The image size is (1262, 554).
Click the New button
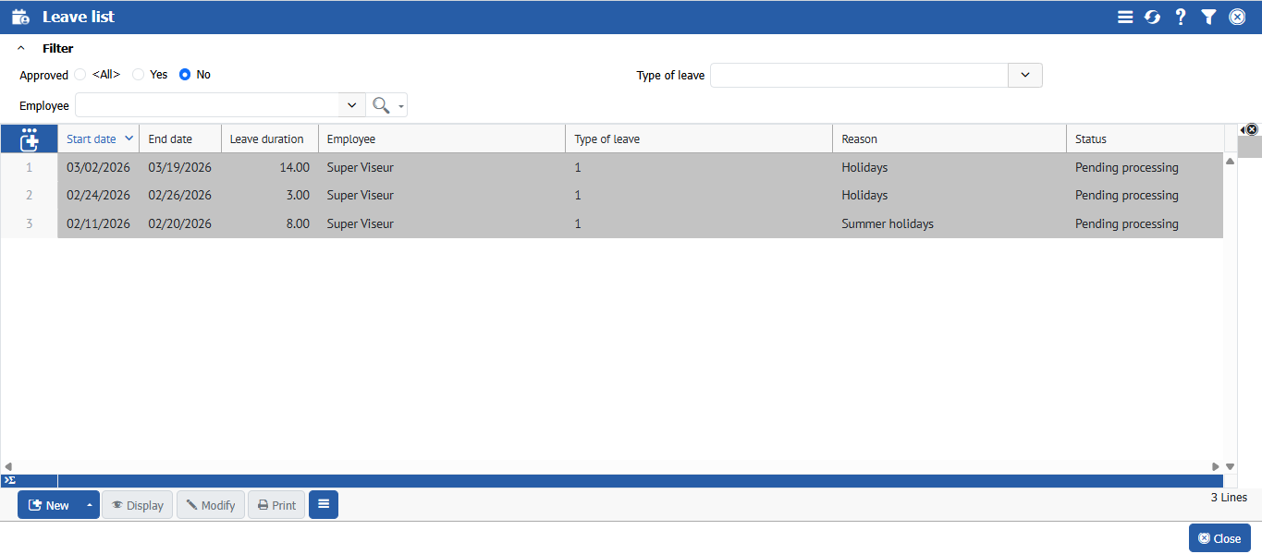point(49,505)
